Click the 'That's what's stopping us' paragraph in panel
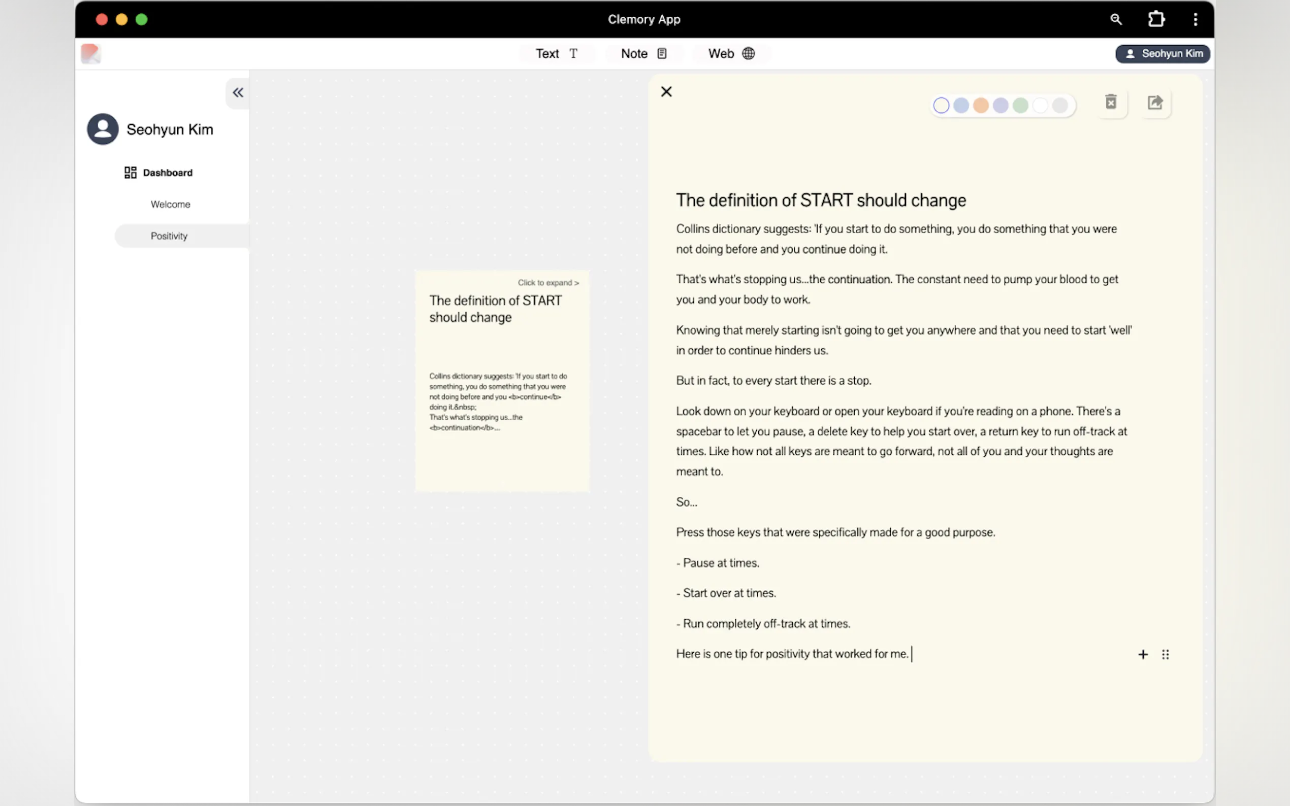The image size is (1290, 806). coord(897,289)
